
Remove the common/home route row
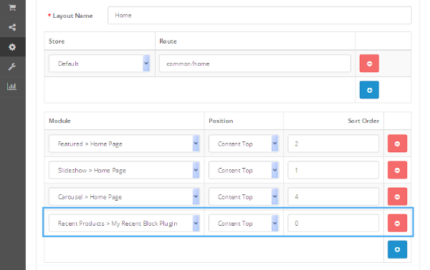tap(369, 64)
